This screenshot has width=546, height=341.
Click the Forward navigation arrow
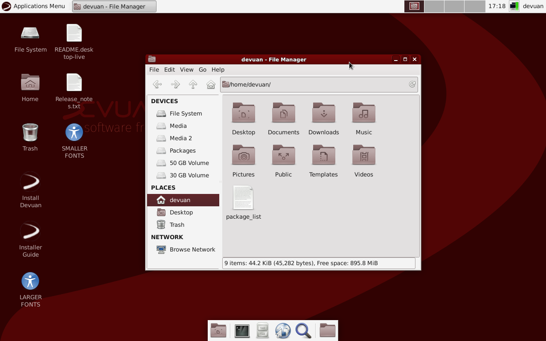coord(175,84)
